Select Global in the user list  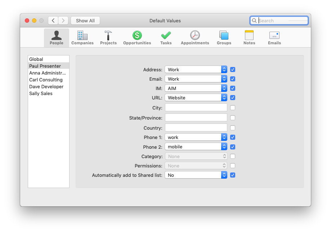pyautogui.click(x=49, y=59)
